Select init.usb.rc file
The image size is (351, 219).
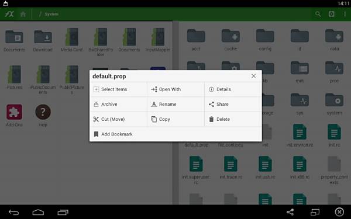click(265, 168)
